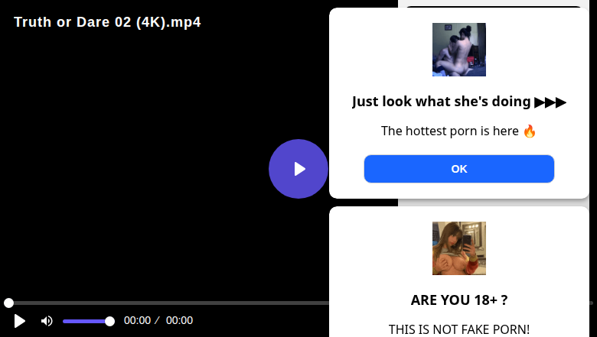Viewport: 597px width, 337px height.
Task: Click the video title Truth or Dare 02 (4K).mp4
Action: 107,22
